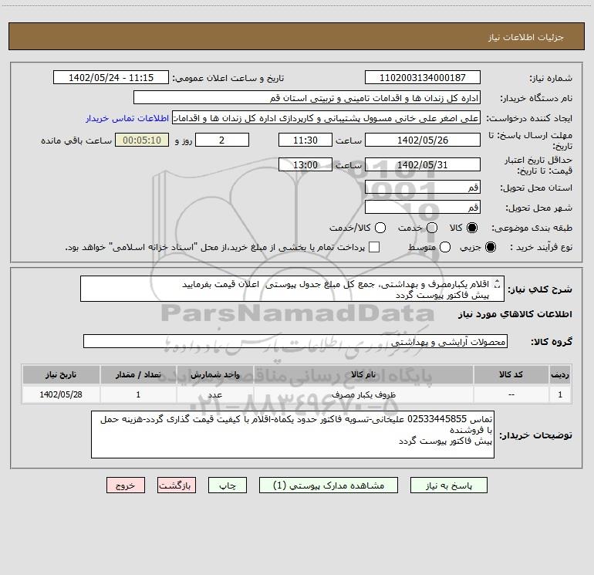The height and width of the screenshot is (575, 594).
Task: Click the کد کالا column header
Action: [x=511, y=374]
